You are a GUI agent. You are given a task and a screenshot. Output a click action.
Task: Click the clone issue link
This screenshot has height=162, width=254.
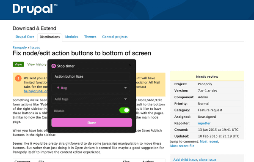(x=208, y=160)
